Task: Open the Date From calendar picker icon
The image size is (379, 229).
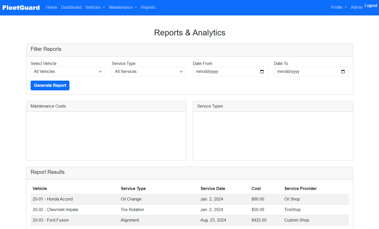Action: click(262, 72)
